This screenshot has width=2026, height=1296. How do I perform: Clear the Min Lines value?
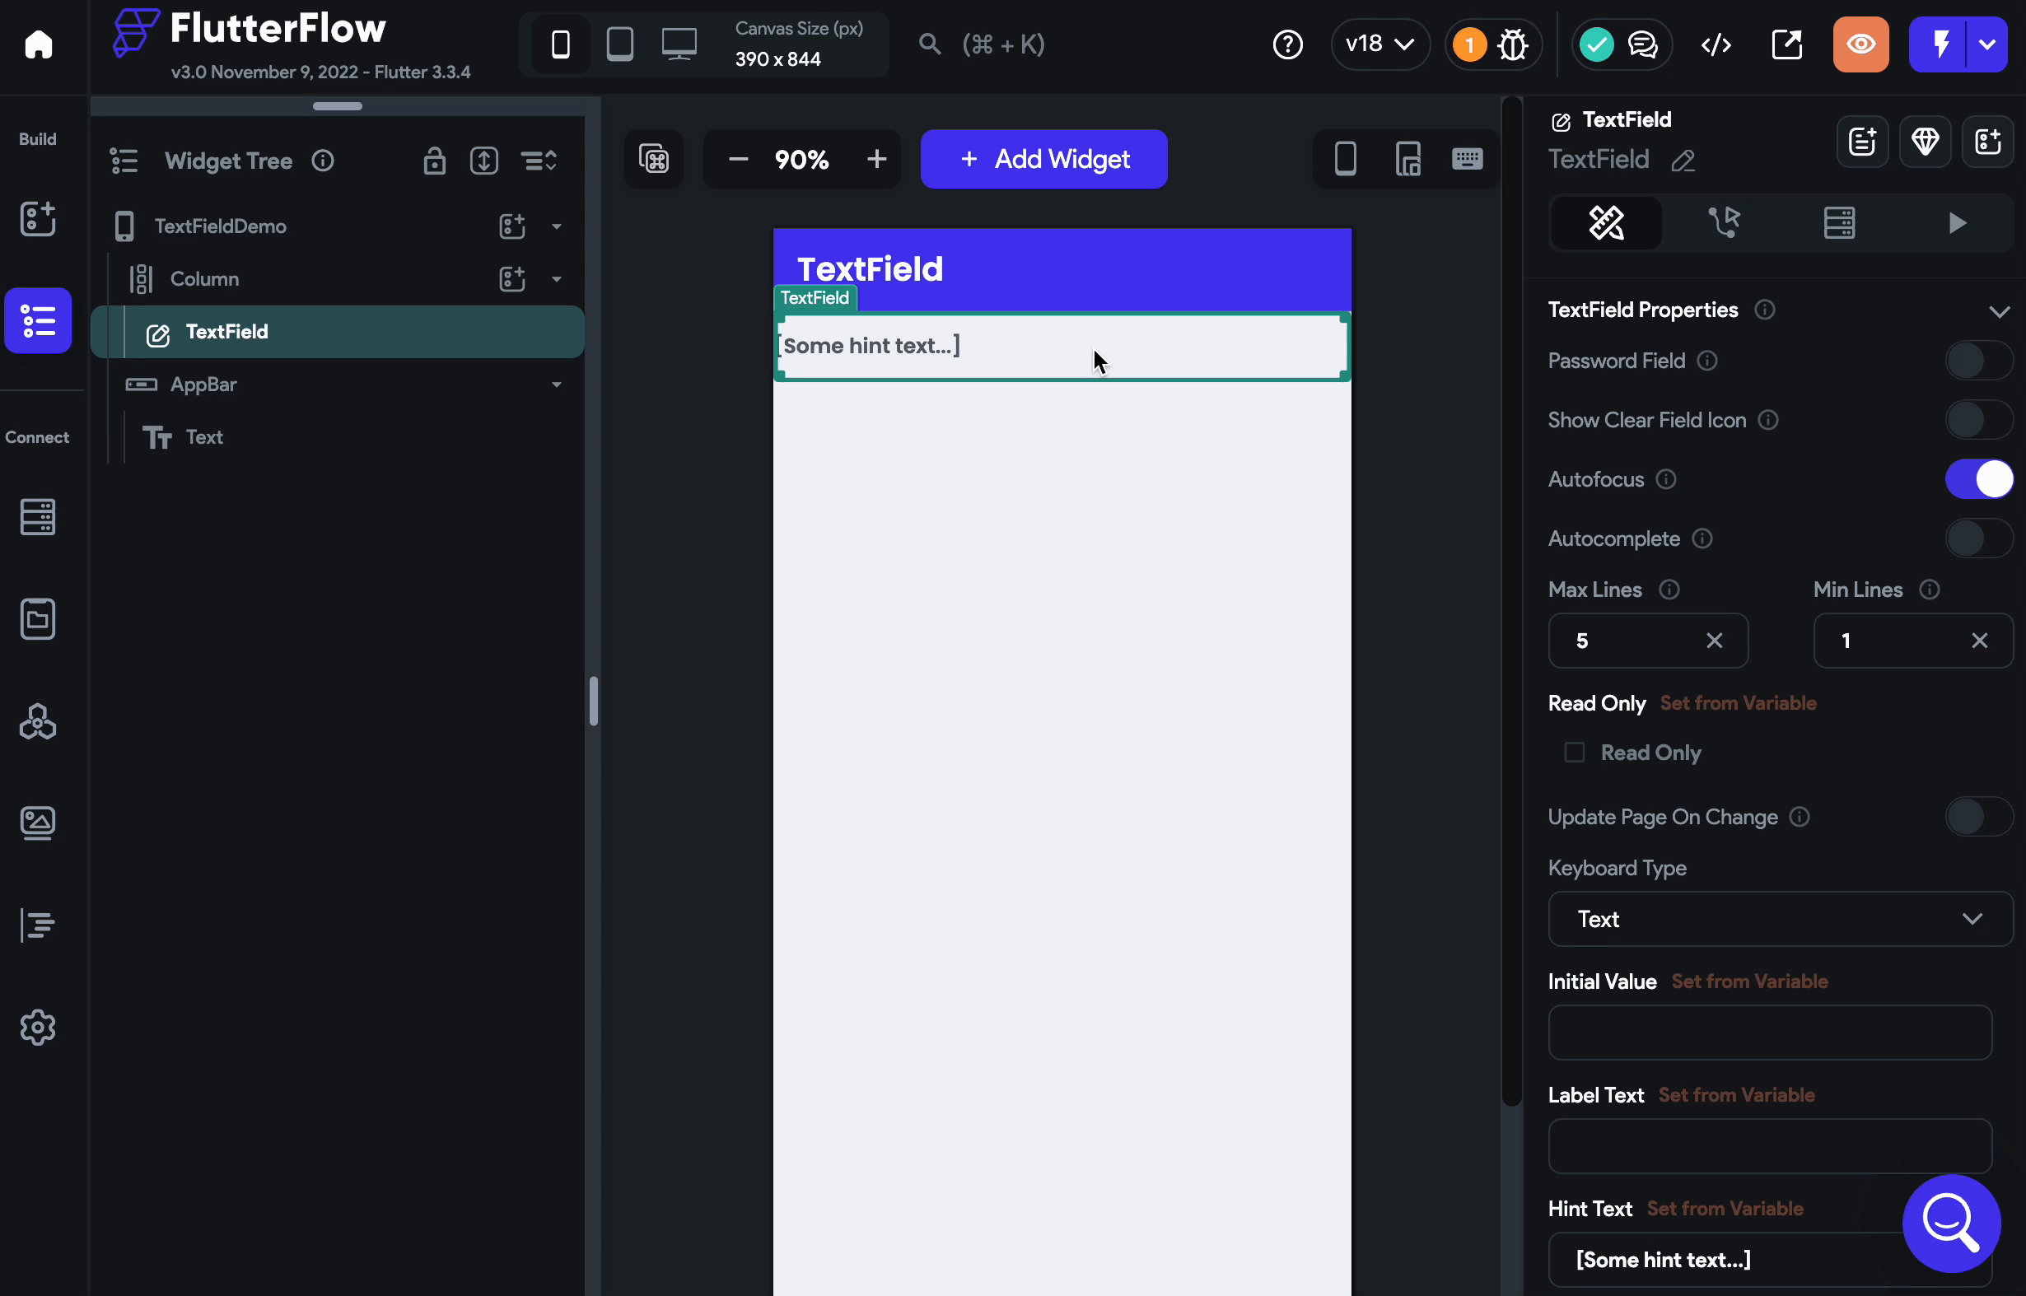1979,641
